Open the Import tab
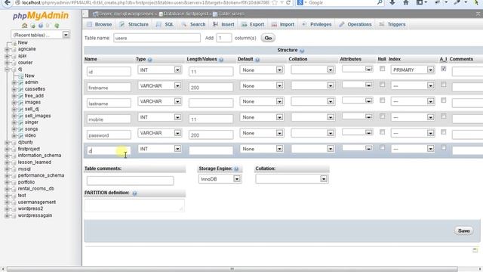The height and width of the screenshot is (272, 483). [x=283, y=24]
